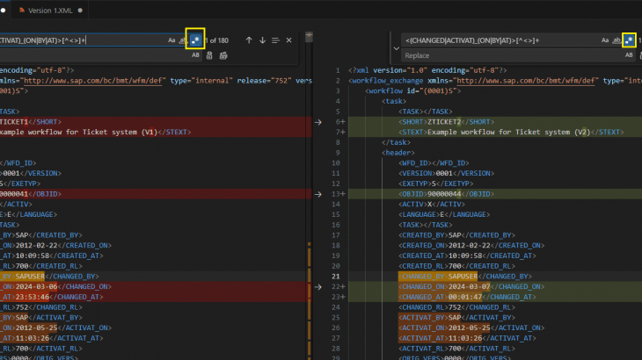
Task: Toggle regex mode in right find widget
Action: click(x=629, y=40)
